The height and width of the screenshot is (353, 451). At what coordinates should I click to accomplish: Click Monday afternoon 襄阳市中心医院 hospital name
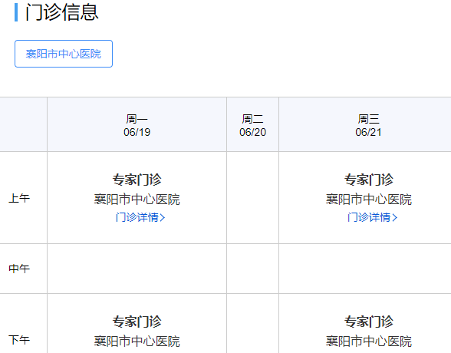[137, 341]
